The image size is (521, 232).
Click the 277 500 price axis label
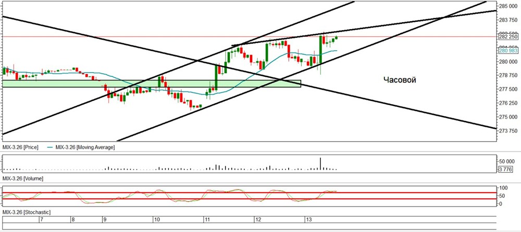click(508, 89)
